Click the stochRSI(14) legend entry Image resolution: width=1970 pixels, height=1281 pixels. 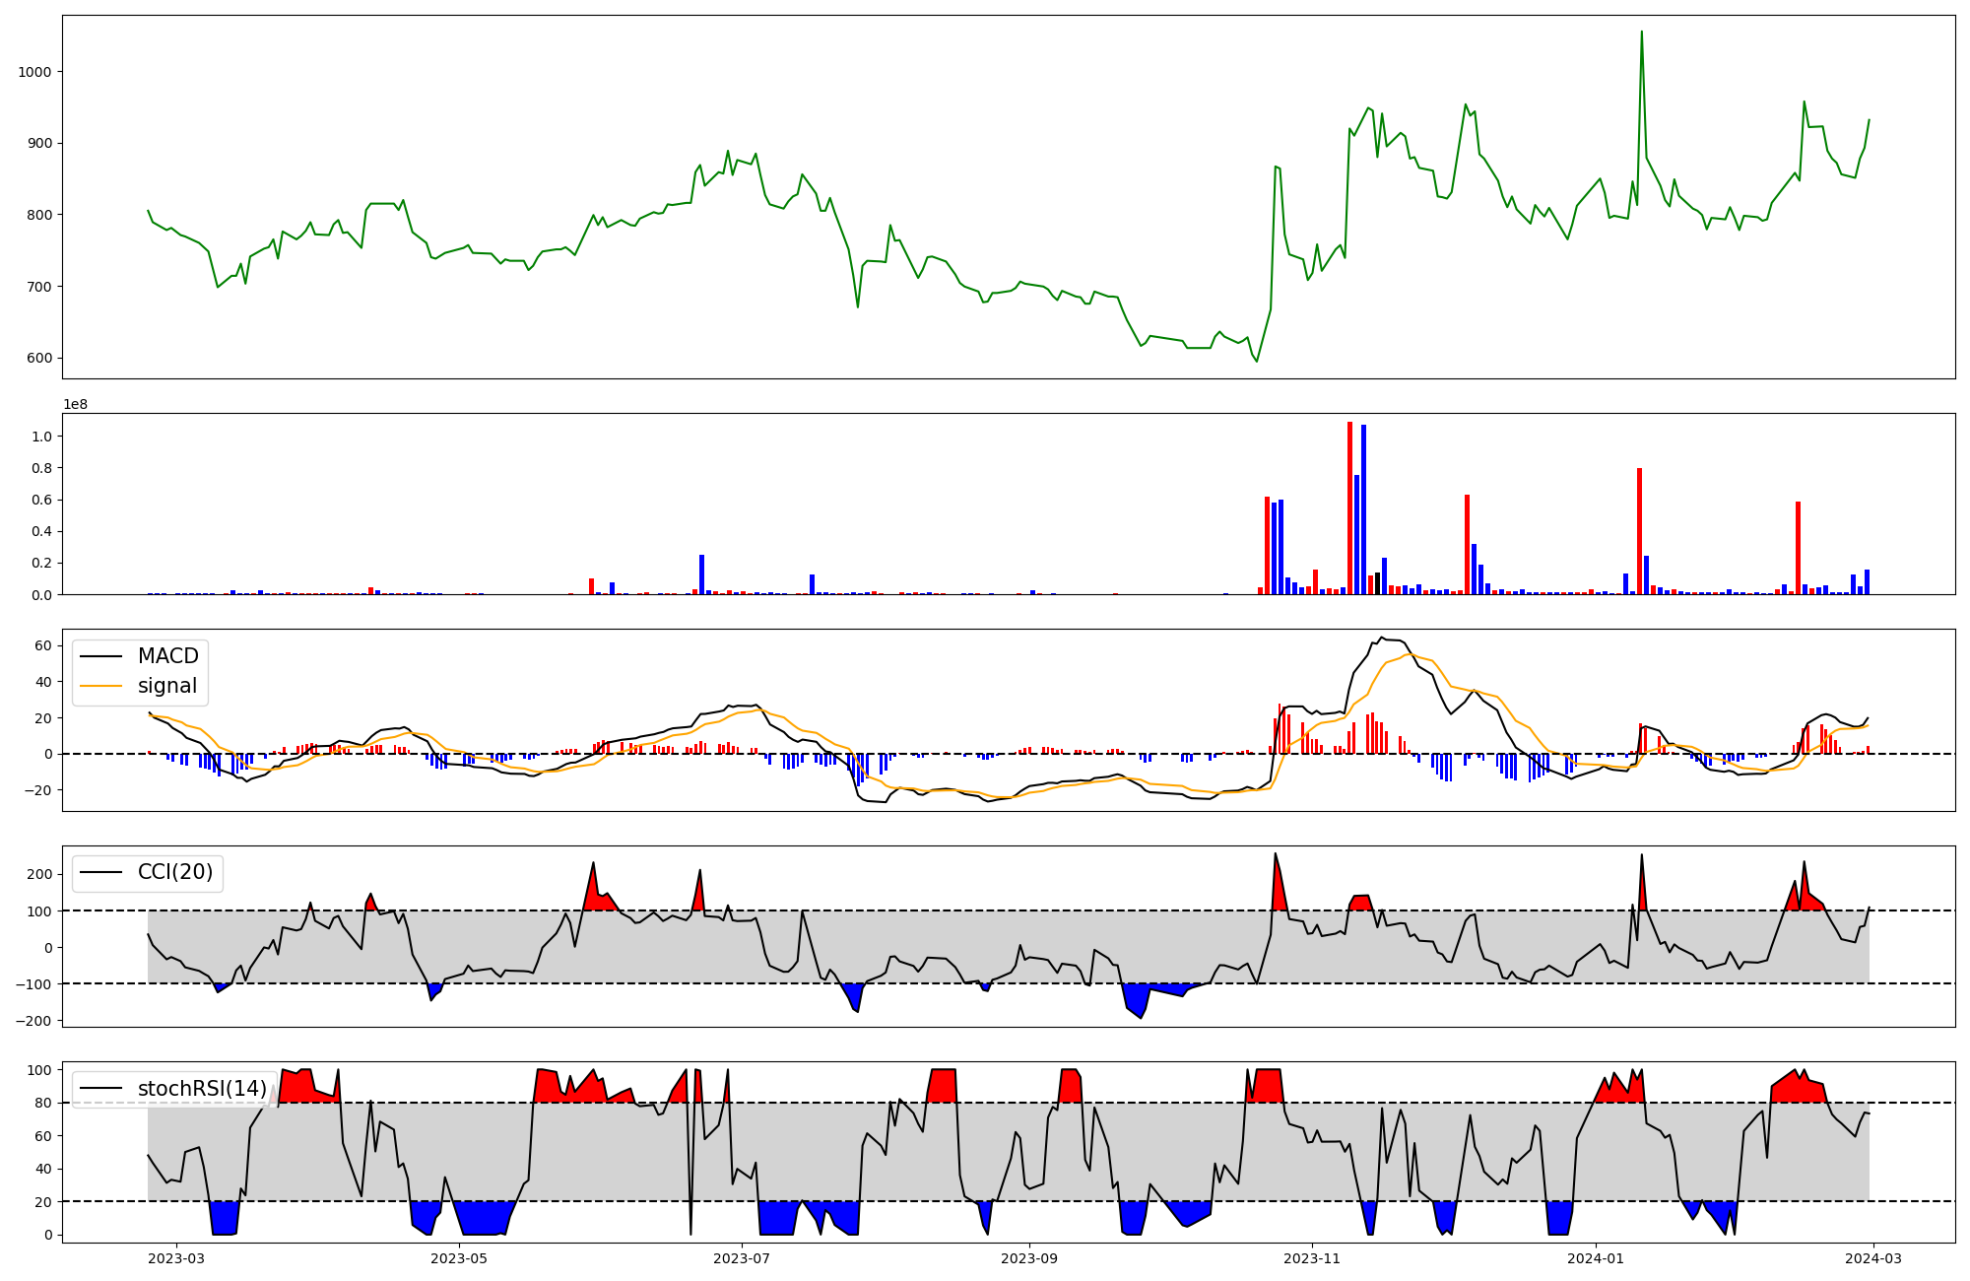pos(202,1088)
